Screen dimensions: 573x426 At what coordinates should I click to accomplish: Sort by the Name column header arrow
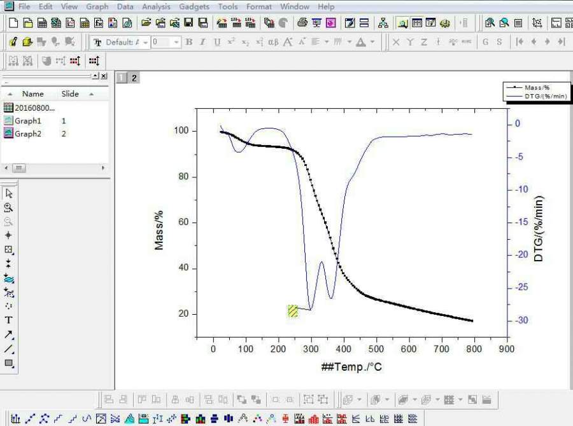pyautogui.click(x=10, y=94)
